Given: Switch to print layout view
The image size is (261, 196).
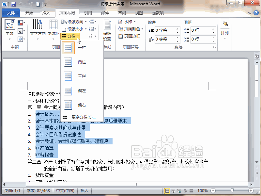Looking at the screenshot, I should click(x=167, y=191).
